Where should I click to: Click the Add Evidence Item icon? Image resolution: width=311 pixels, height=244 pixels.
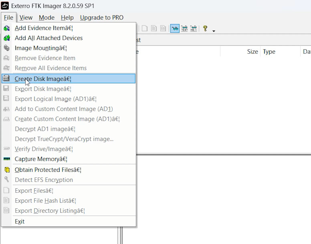pos(6,28)
